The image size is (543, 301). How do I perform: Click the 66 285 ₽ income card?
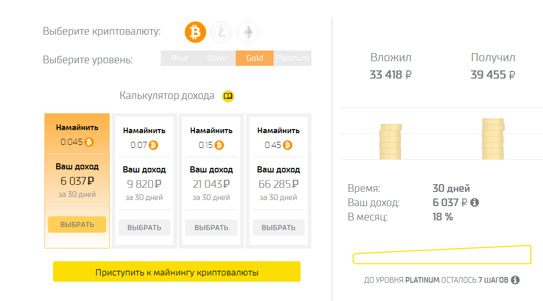coord(279,181)
